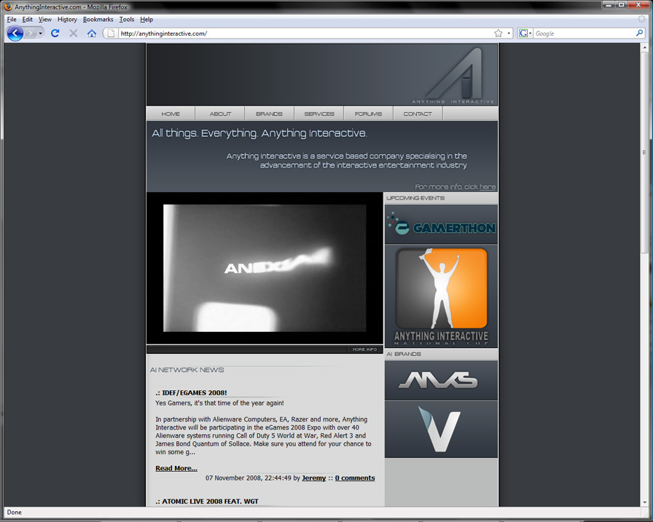Image resolution: width=653 pixels, height=522 pixels.
Task: Open the Anything Interactive National Cup banner
Action: click(441, 296)
